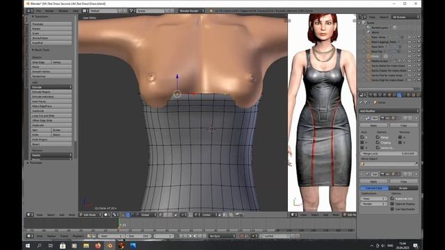The height and width of the screenshot is (250, 445).
Task: Open the 3D viewport Mesh menu
Action: point(72,215)
